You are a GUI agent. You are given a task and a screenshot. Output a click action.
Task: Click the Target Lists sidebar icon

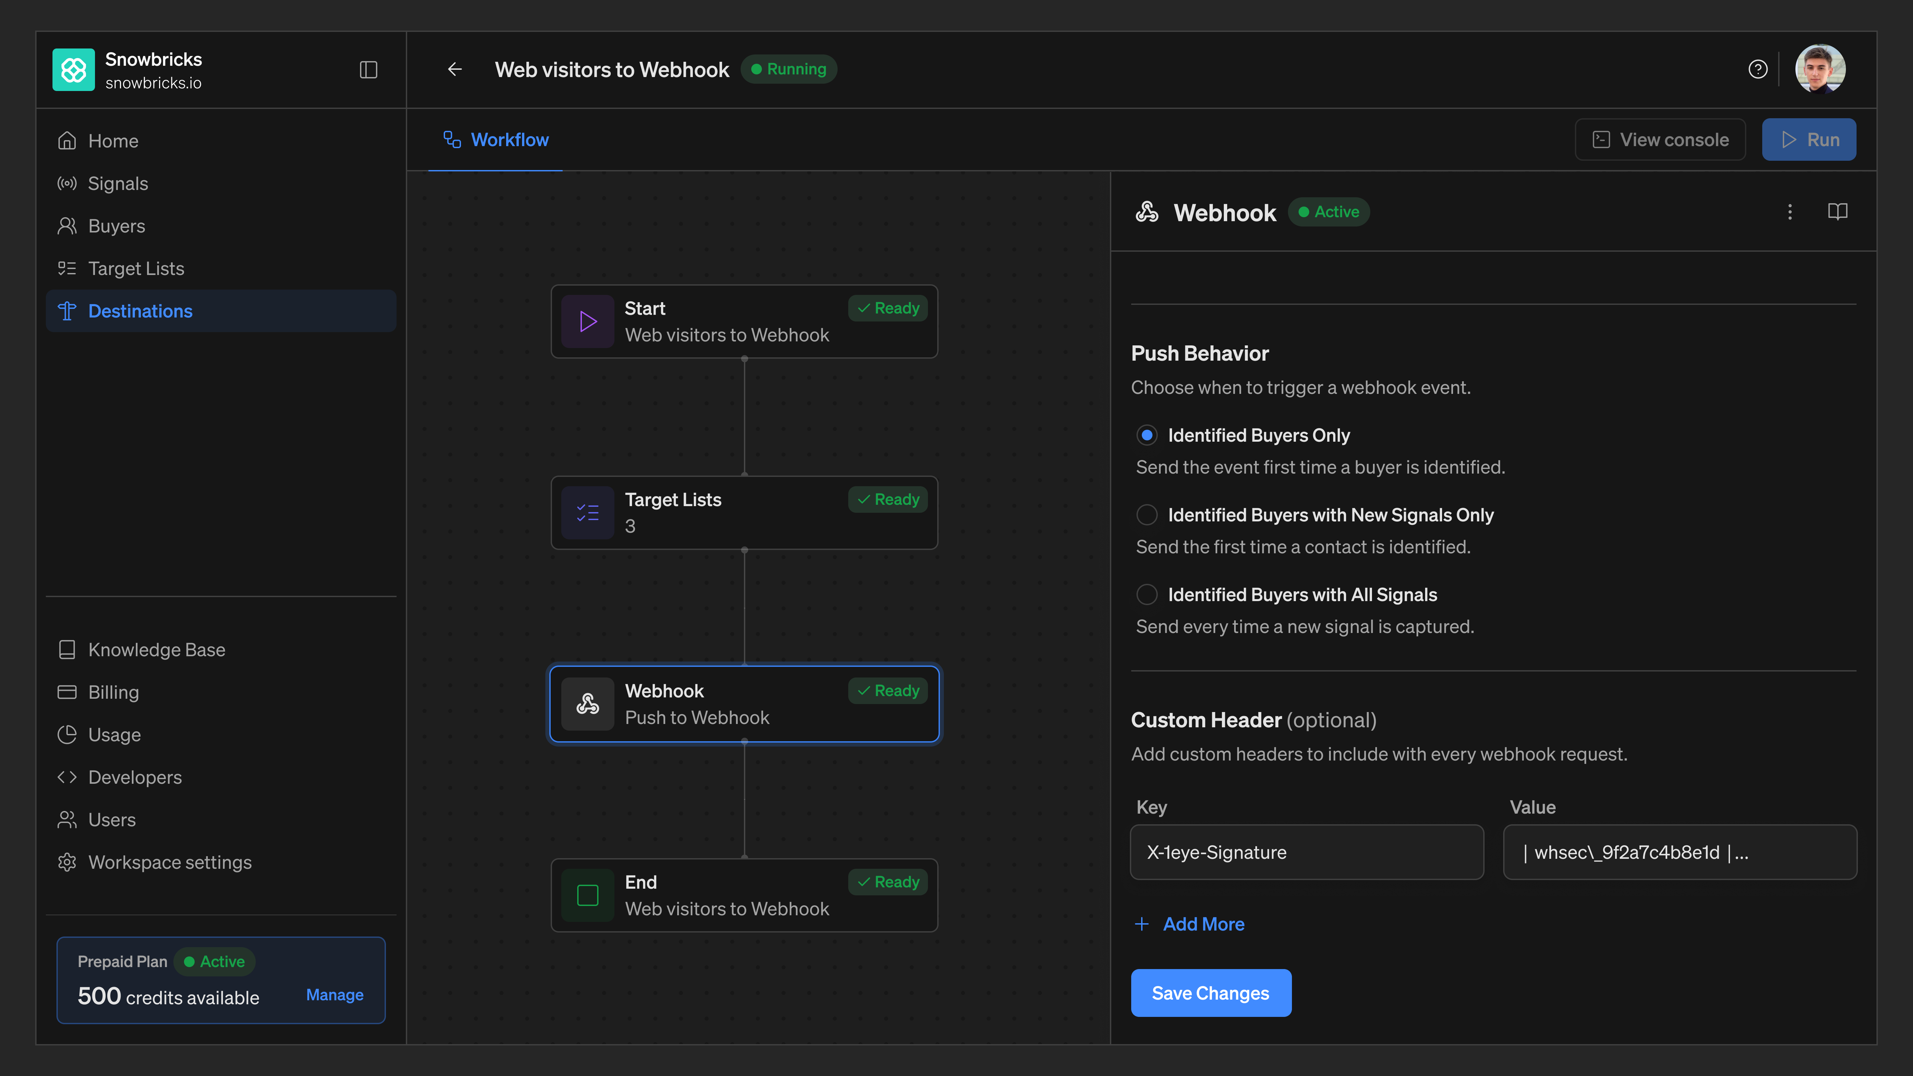67,268
